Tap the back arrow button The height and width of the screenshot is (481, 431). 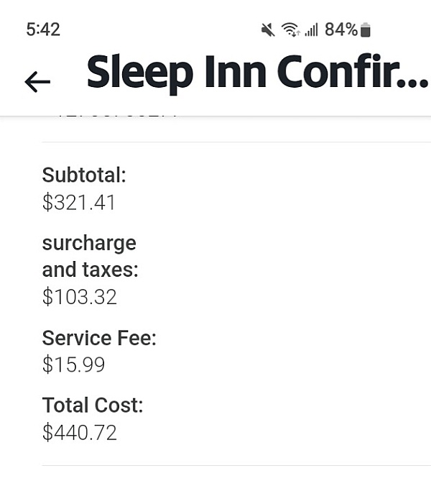(x=37, y=82)
